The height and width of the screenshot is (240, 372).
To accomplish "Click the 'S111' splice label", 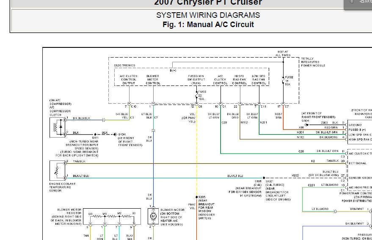I will click(95, 138).
